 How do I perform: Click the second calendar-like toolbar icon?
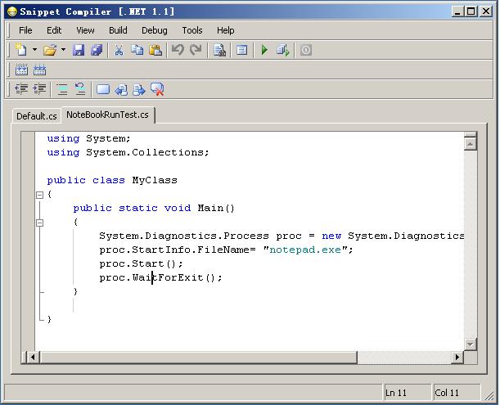coord(40,70)
